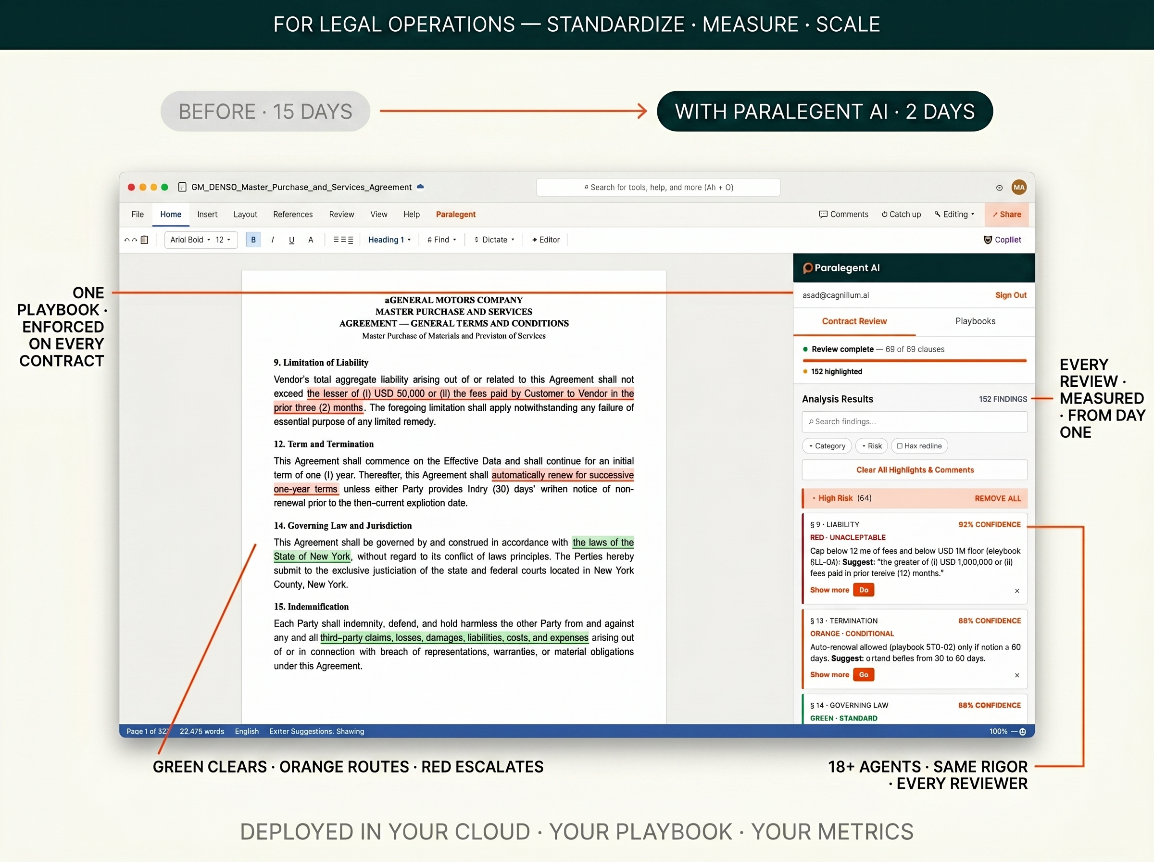Click the red-highlighted automatically renew clause
Image resolution: width=1154 pixels, height=862 pixels.
pyautogui.click(x=563, y=475)
